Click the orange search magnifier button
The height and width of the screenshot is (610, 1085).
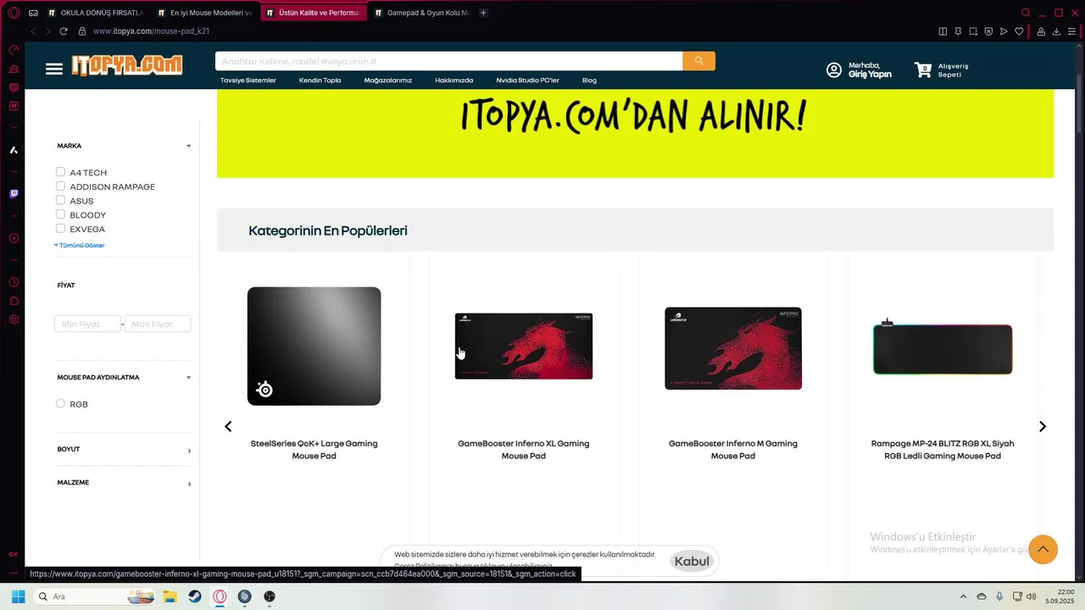coord(698,61)
